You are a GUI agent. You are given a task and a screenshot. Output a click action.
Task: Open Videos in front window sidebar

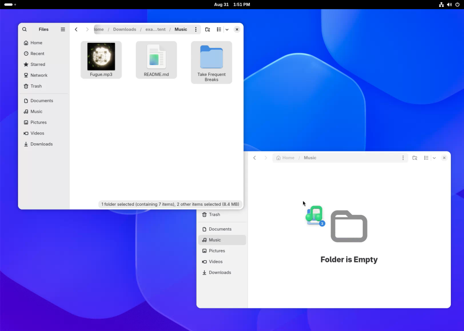click(x=44, y=133)
